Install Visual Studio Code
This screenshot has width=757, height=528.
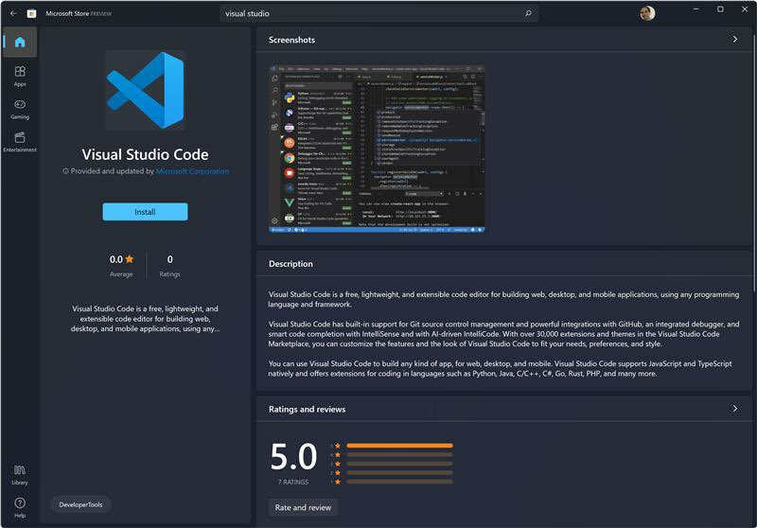[x=145, y=212]
